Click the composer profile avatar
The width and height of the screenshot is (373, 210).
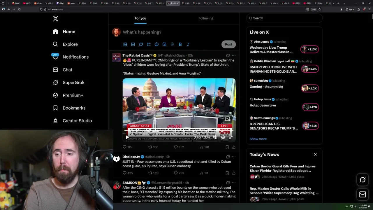click(x=116, y=32)
